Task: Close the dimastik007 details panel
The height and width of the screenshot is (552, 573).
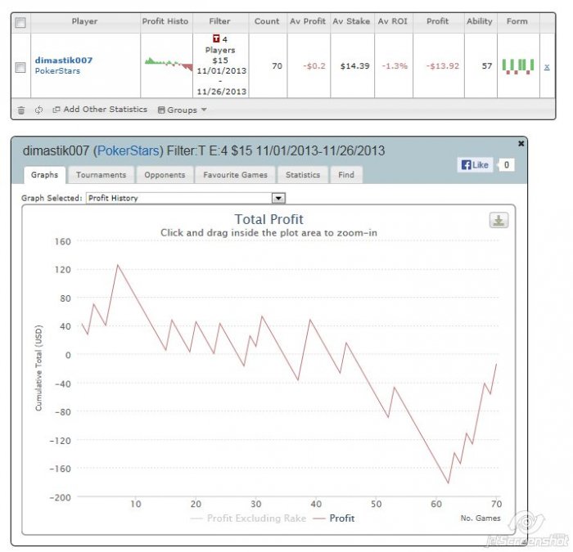Action: pyautogui.click(x=521, y=143)
